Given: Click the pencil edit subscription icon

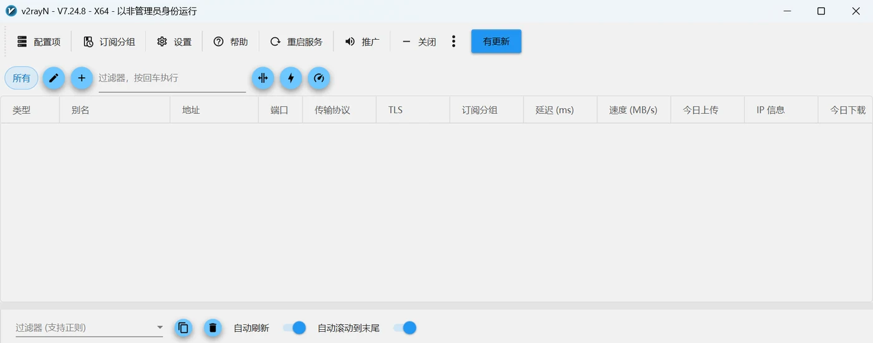Looking at the screenshot, I should [54, 78].
